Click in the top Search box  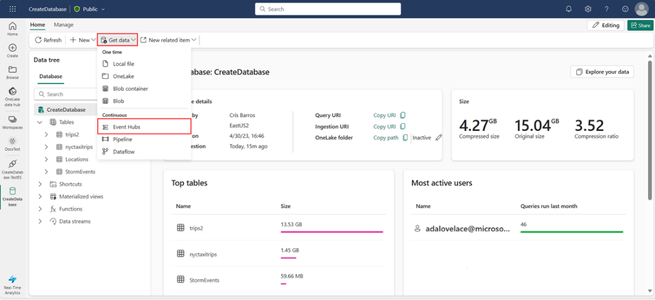pyautogui.click(x=328, y=9)
